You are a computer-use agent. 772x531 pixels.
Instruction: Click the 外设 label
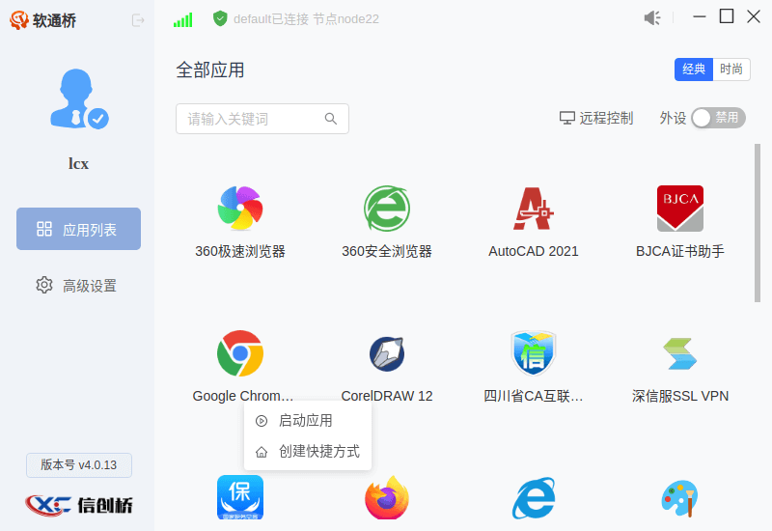(673, 118)
